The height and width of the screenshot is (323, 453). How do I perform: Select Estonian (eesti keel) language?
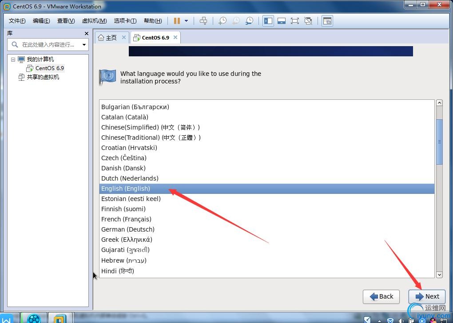(x=267, y=199)
